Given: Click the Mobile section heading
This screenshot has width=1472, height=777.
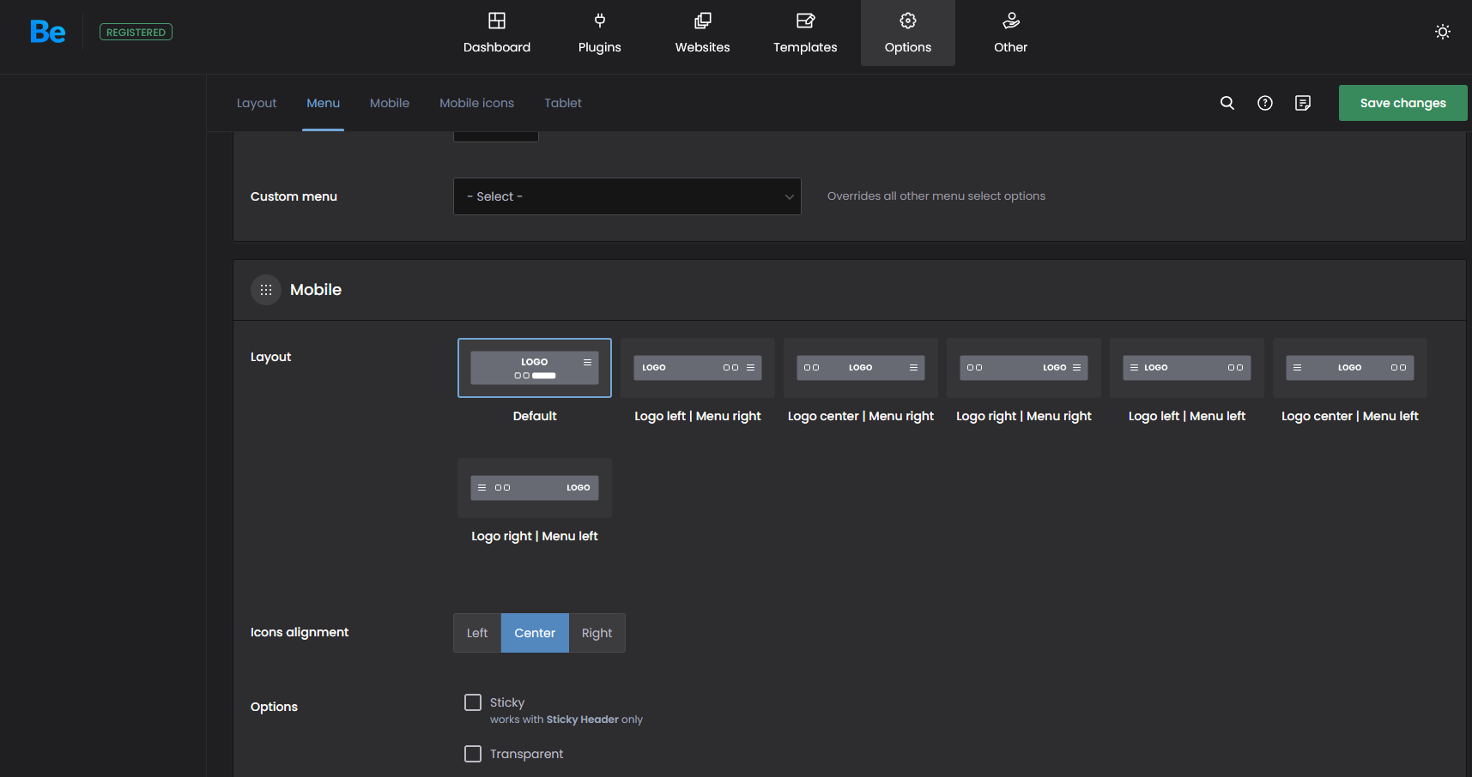Looking at the screenshot, I should click(316, 290).
